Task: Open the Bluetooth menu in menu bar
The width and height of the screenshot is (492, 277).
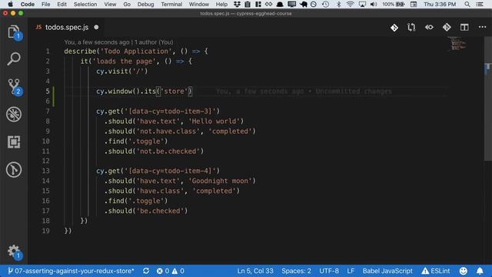Action: tap(338, 5)
